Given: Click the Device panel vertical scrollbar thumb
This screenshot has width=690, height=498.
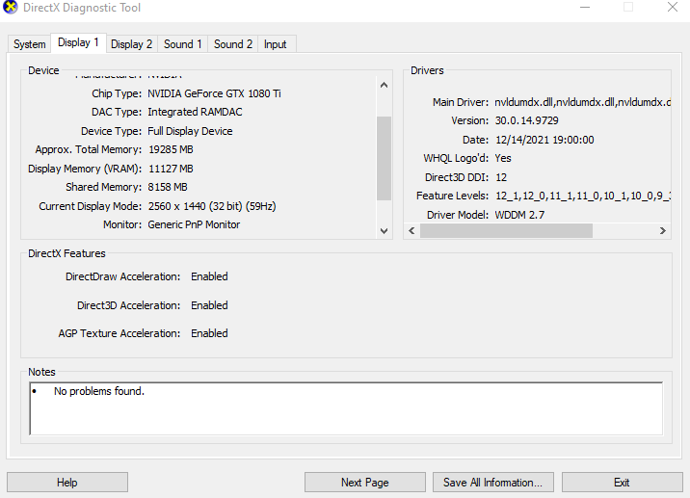Looking at the screenshot, I should click(x=384, y=158).
